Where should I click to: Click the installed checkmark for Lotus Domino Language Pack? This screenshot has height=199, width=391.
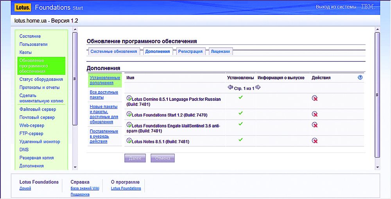click(240, 97)
